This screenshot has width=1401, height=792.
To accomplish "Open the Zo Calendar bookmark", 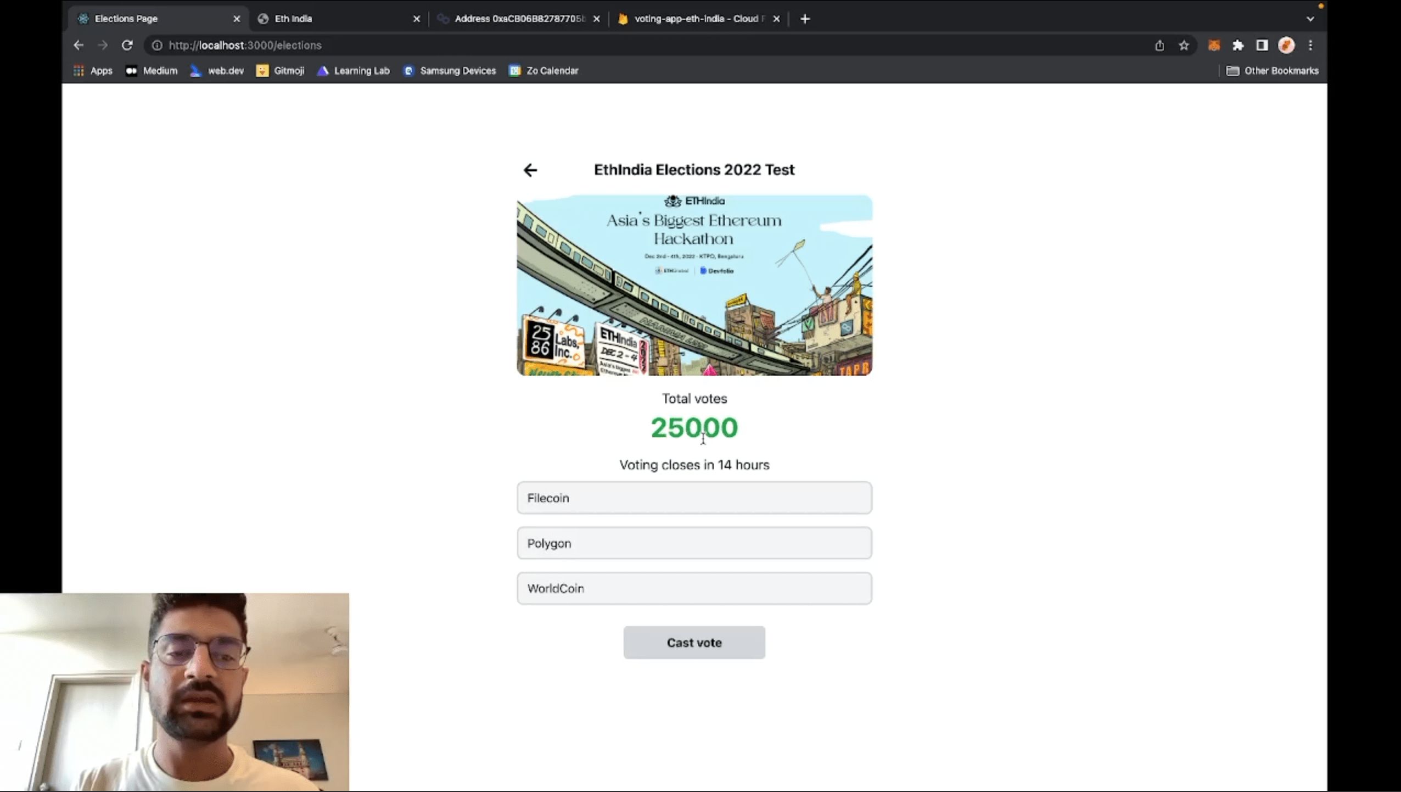I will click(x=543, y=71).
